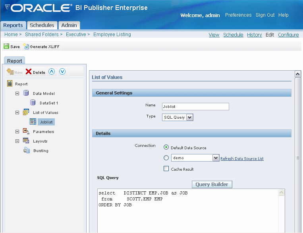The width and height of the screenshot is (303, 233).
Task: Click the SQL text area scroll-up arrow
Action: tap(281, 192)
